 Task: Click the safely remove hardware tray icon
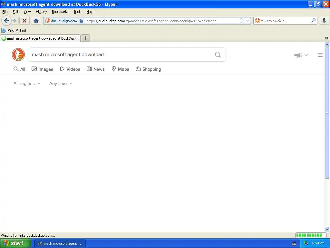(x=306, y=243)
